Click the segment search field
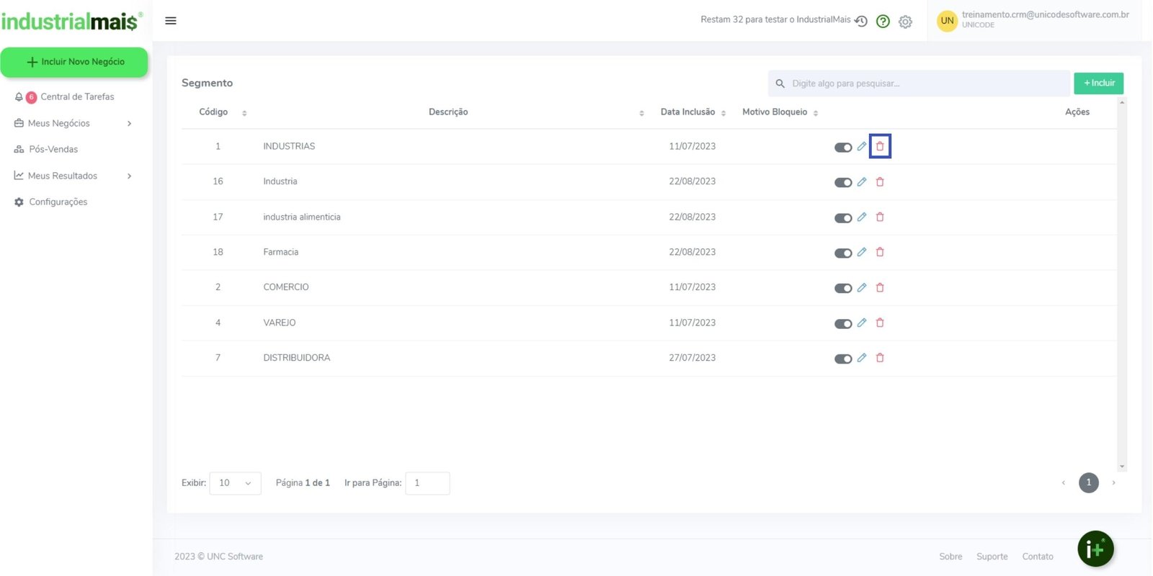The height and width of the screenshot is (576, 1153). 926,84
